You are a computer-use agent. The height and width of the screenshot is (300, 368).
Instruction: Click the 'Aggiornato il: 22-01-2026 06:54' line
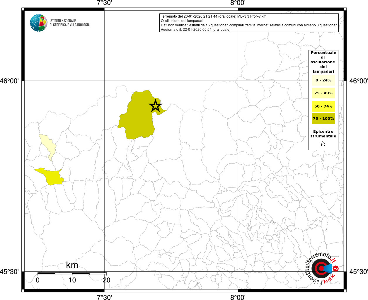click(196, 30)
